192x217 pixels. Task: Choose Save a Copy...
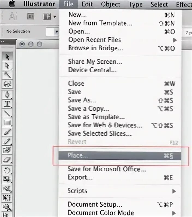click(120, 108)
